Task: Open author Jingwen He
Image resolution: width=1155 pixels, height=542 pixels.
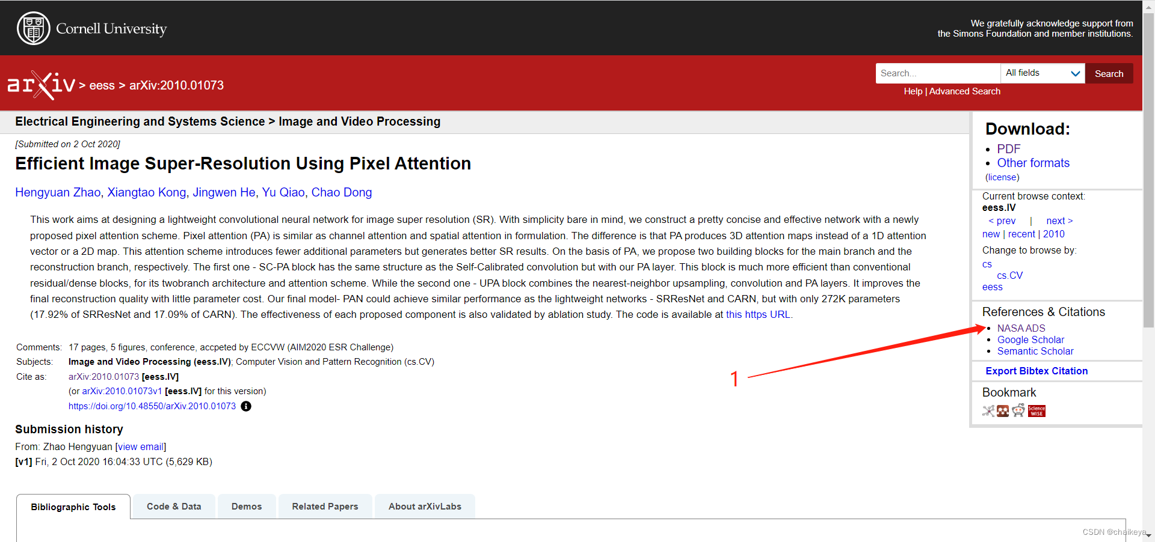Action: 224,192
